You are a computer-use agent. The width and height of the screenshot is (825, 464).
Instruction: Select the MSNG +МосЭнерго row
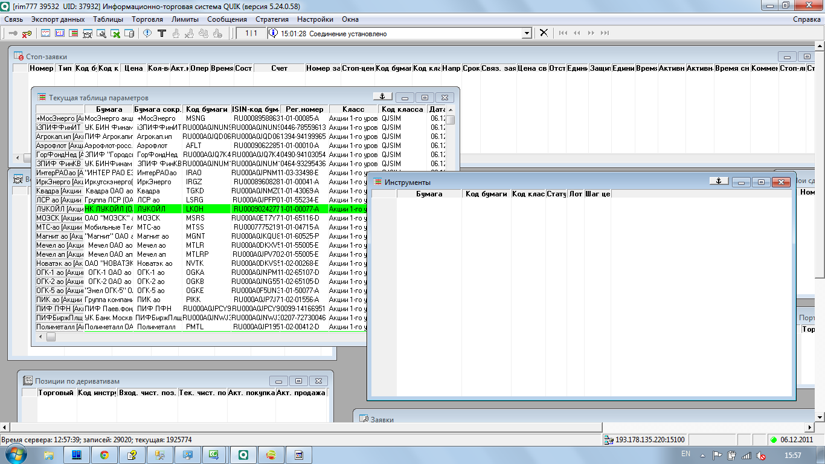(242, 118)
